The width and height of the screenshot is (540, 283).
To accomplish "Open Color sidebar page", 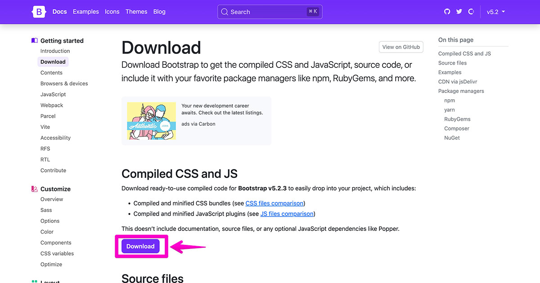I will tap(47, 232).
